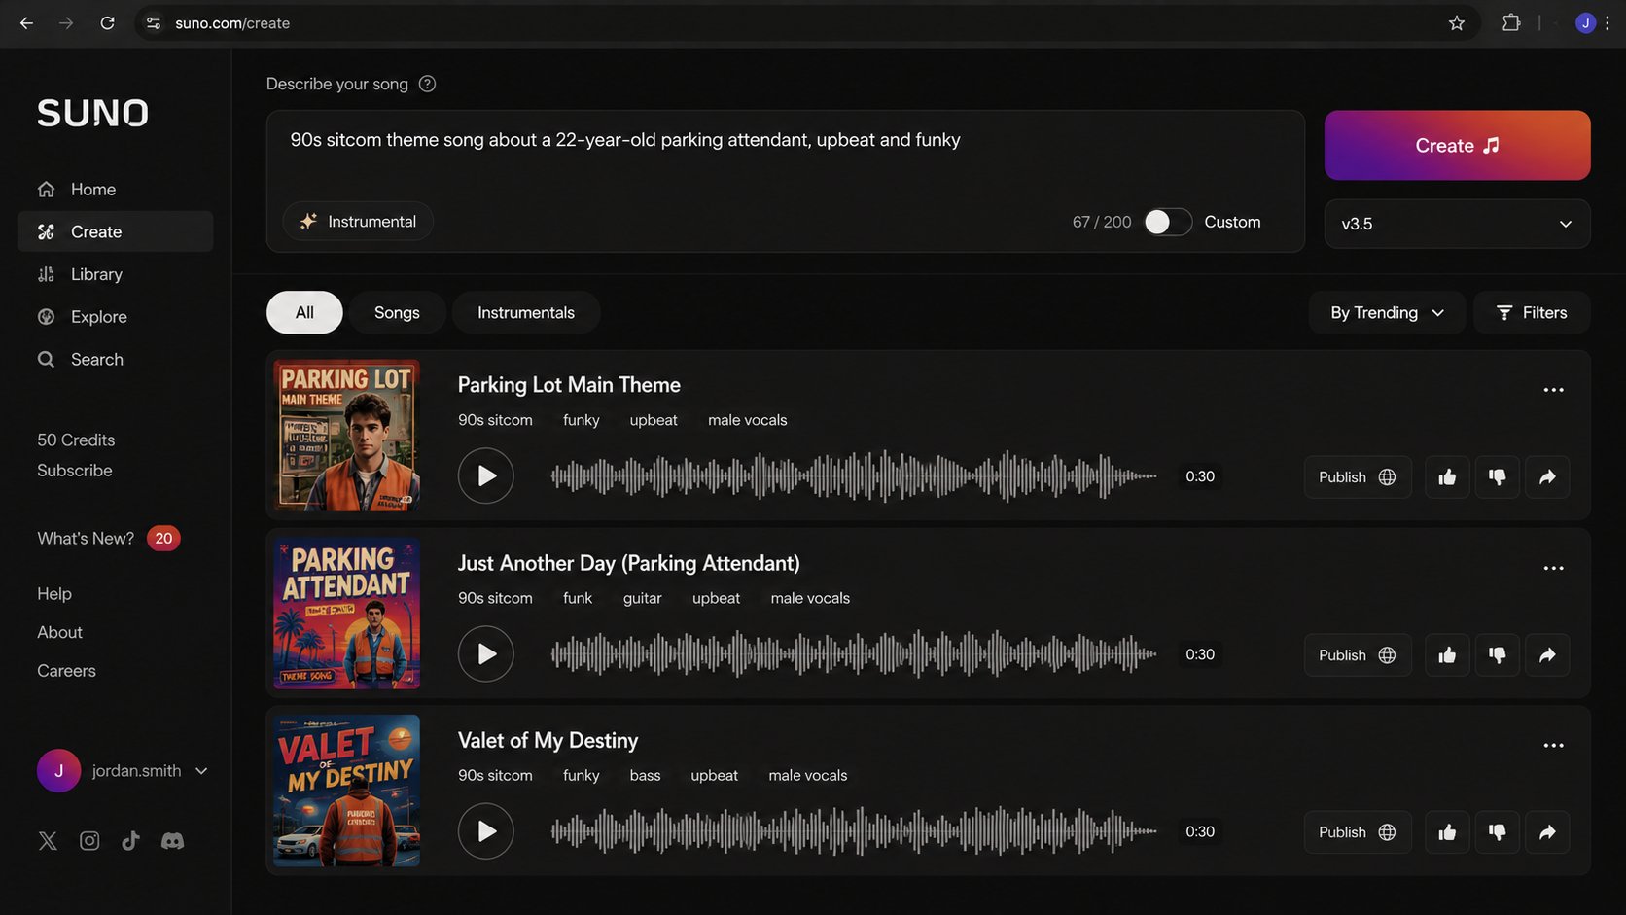Viewport: 1626px width, 915px height.
Task: Bookmark this page with the star icon
Action: tap(1456, 23)
